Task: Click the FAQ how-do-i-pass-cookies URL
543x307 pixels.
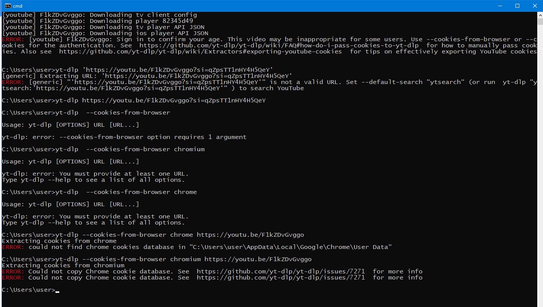Action: click(279, 45)
